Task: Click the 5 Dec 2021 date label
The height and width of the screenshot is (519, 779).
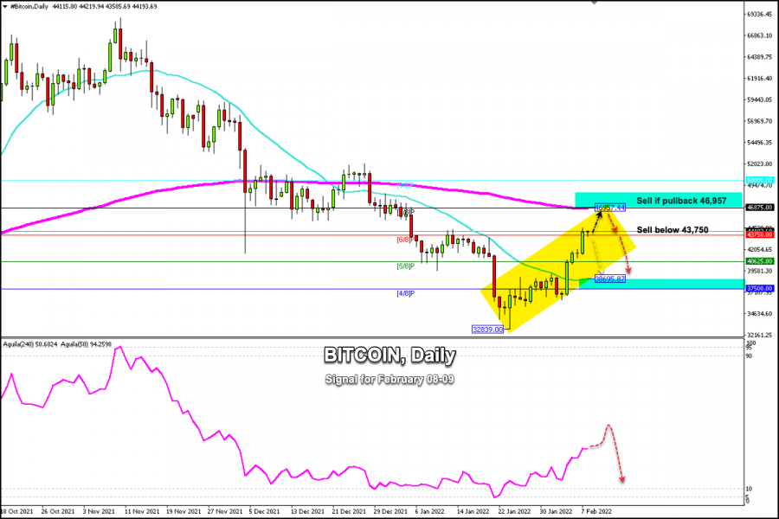Action: [x=264, y=511]
